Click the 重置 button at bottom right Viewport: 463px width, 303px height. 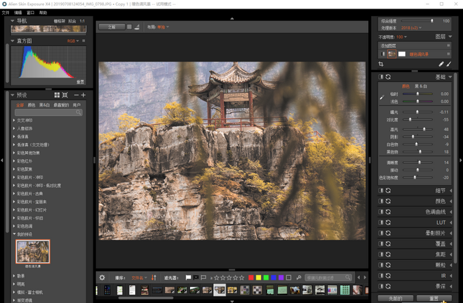(x=433, y=298)
